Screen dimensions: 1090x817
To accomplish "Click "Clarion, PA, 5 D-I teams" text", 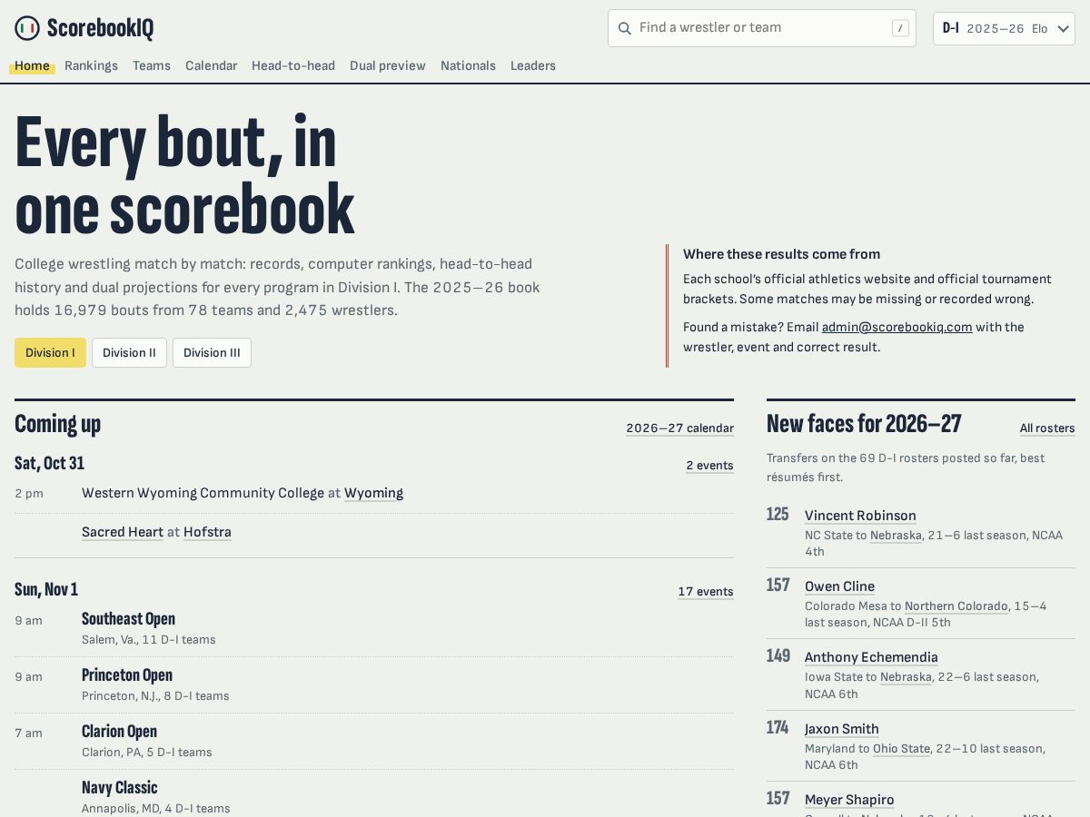I will [x=147, y=752].
